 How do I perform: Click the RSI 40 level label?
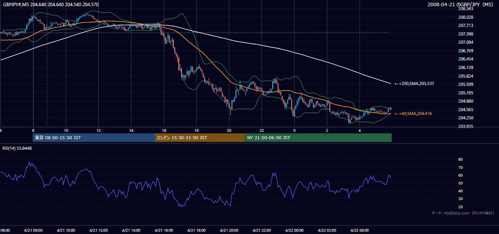tap(460, 191)
